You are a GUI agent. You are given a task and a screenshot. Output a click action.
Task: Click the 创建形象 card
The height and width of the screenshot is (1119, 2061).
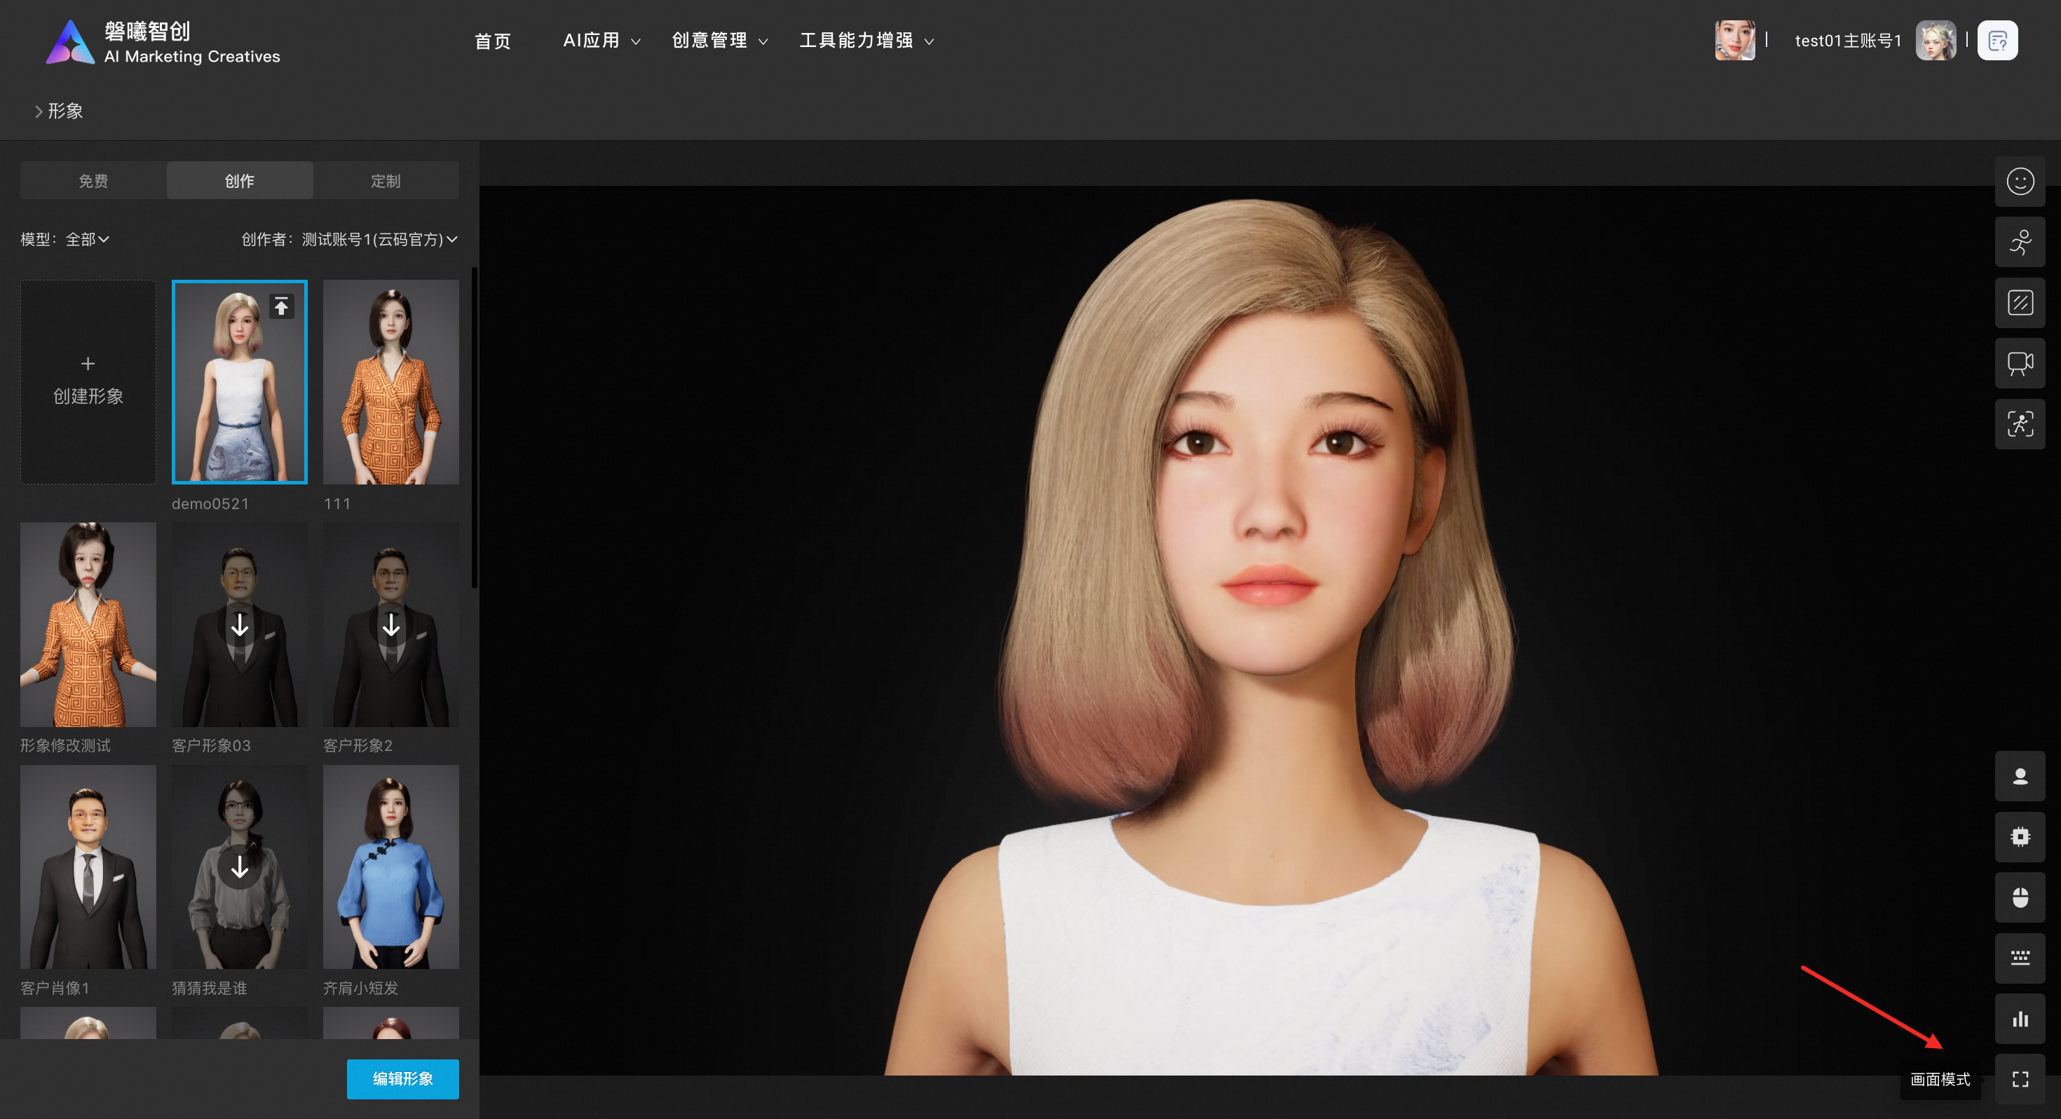88,382
